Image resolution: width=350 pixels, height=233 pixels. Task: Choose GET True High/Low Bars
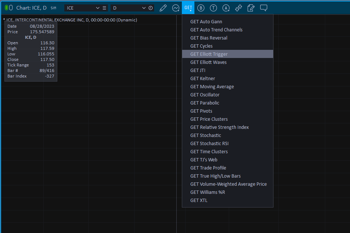[228, 176]
